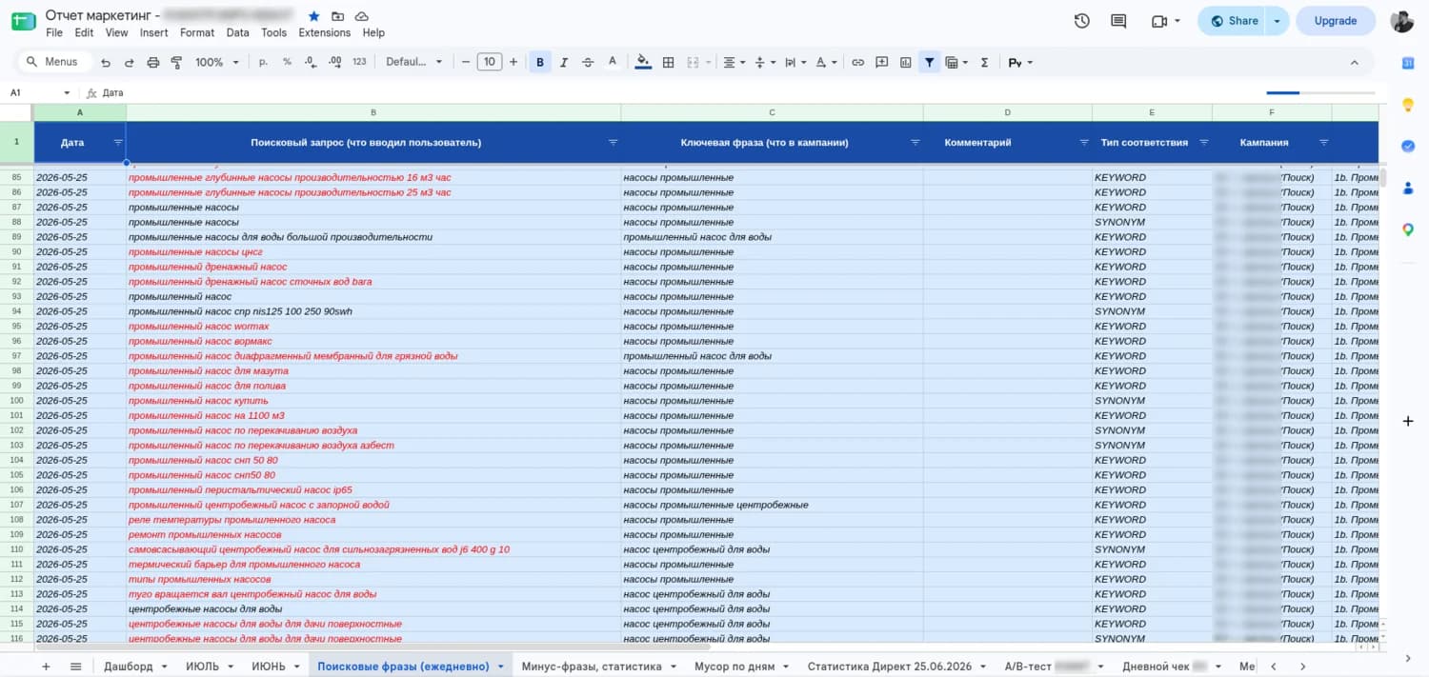This screenshot has width=1429, height=677.
Task: Toggle bold formatting
Action: point(540,62)
